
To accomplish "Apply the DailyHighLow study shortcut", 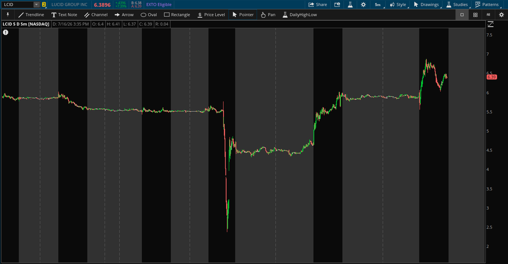I will pos(299,14).
